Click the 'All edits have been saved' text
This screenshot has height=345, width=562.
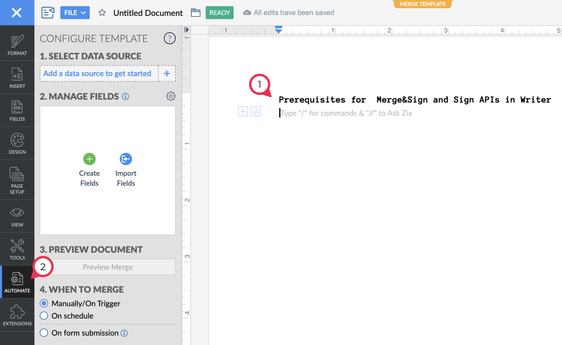[x=294, y=13]
